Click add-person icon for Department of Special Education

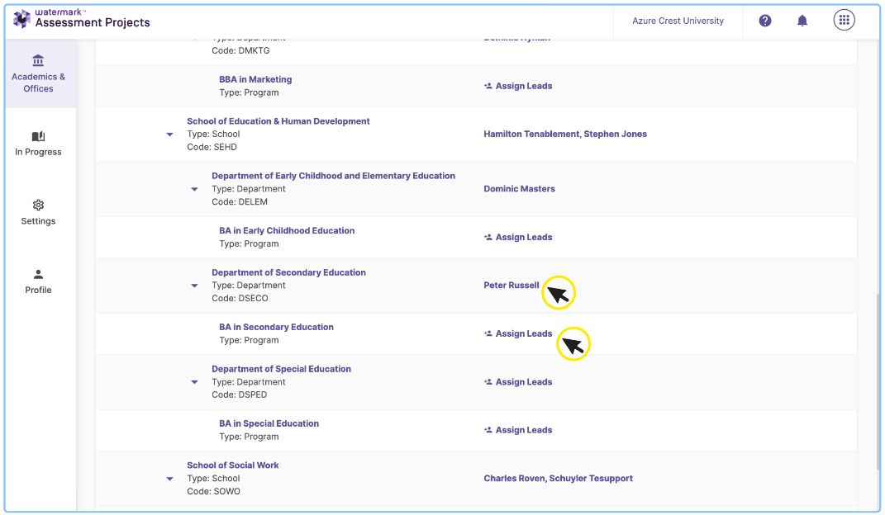point(488,382)
